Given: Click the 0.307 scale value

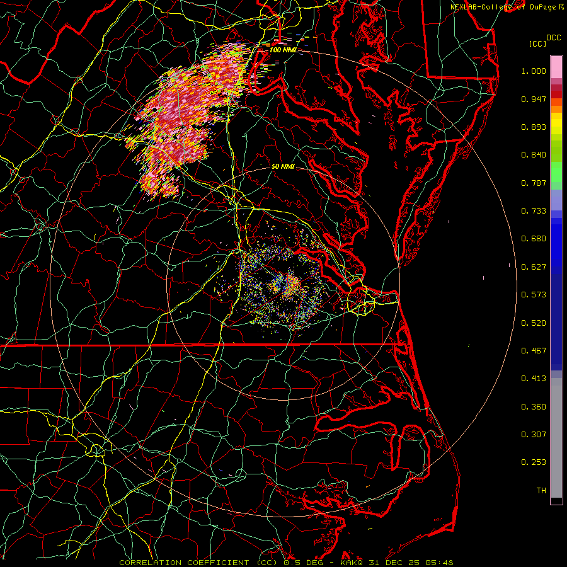Looking at the screenshot, I should [x=534, y=435].
